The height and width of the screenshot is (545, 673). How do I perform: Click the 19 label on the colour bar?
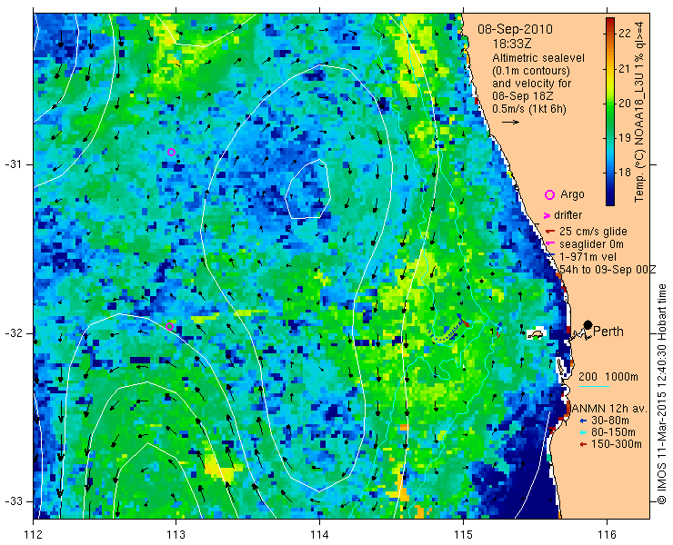point(626,138)
